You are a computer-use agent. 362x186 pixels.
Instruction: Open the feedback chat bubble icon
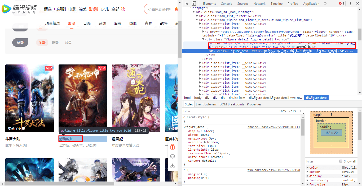173,157
